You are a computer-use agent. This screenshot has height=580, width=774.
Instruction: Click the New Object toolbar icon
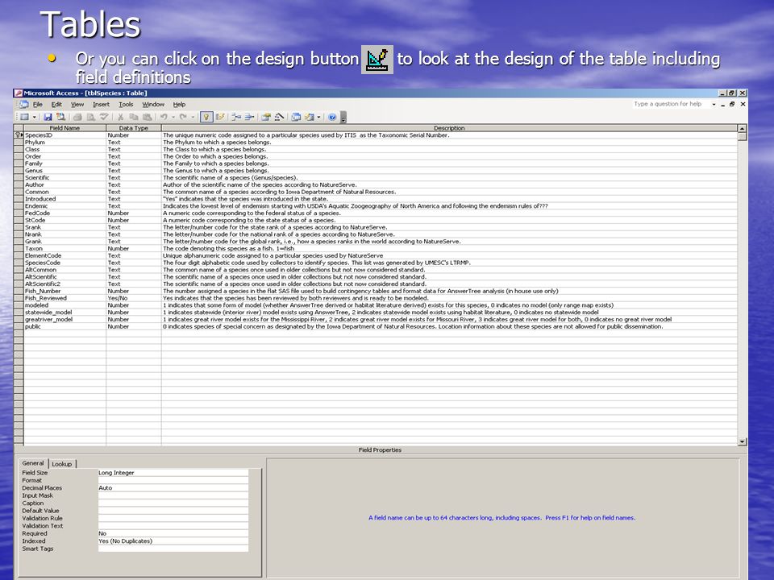pyautogui.click(x=310, y=117)
